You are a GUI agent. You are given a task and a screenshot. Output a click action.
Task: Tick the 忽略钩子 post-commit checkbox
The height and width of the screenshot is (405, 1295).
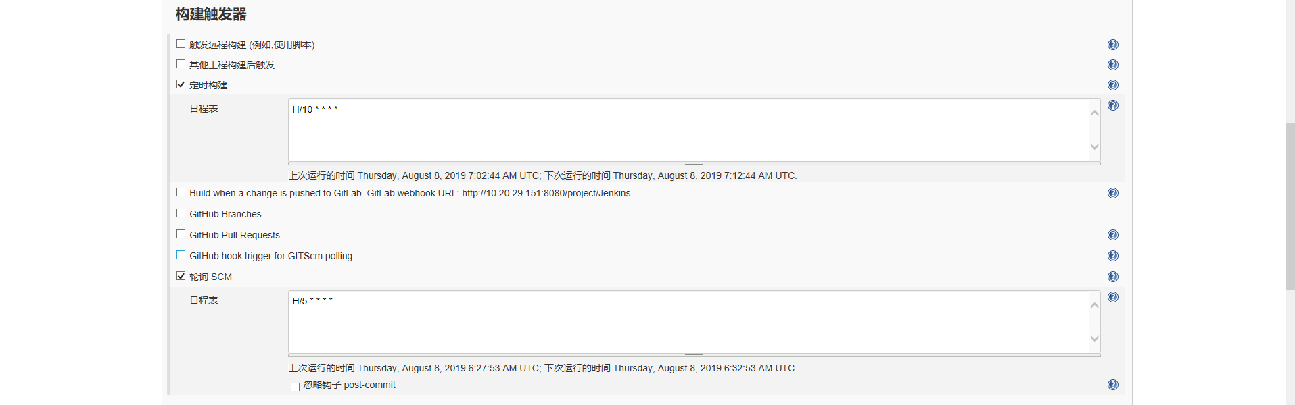tap(295, 387)
